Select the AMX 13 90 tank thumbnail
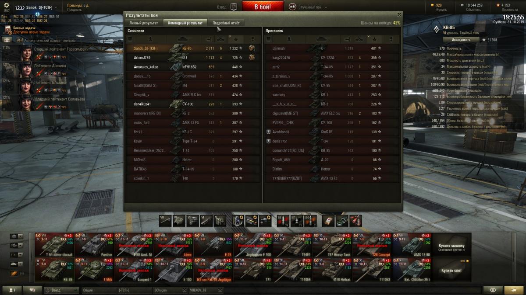 pyautogui.click(x=412, y=245)
